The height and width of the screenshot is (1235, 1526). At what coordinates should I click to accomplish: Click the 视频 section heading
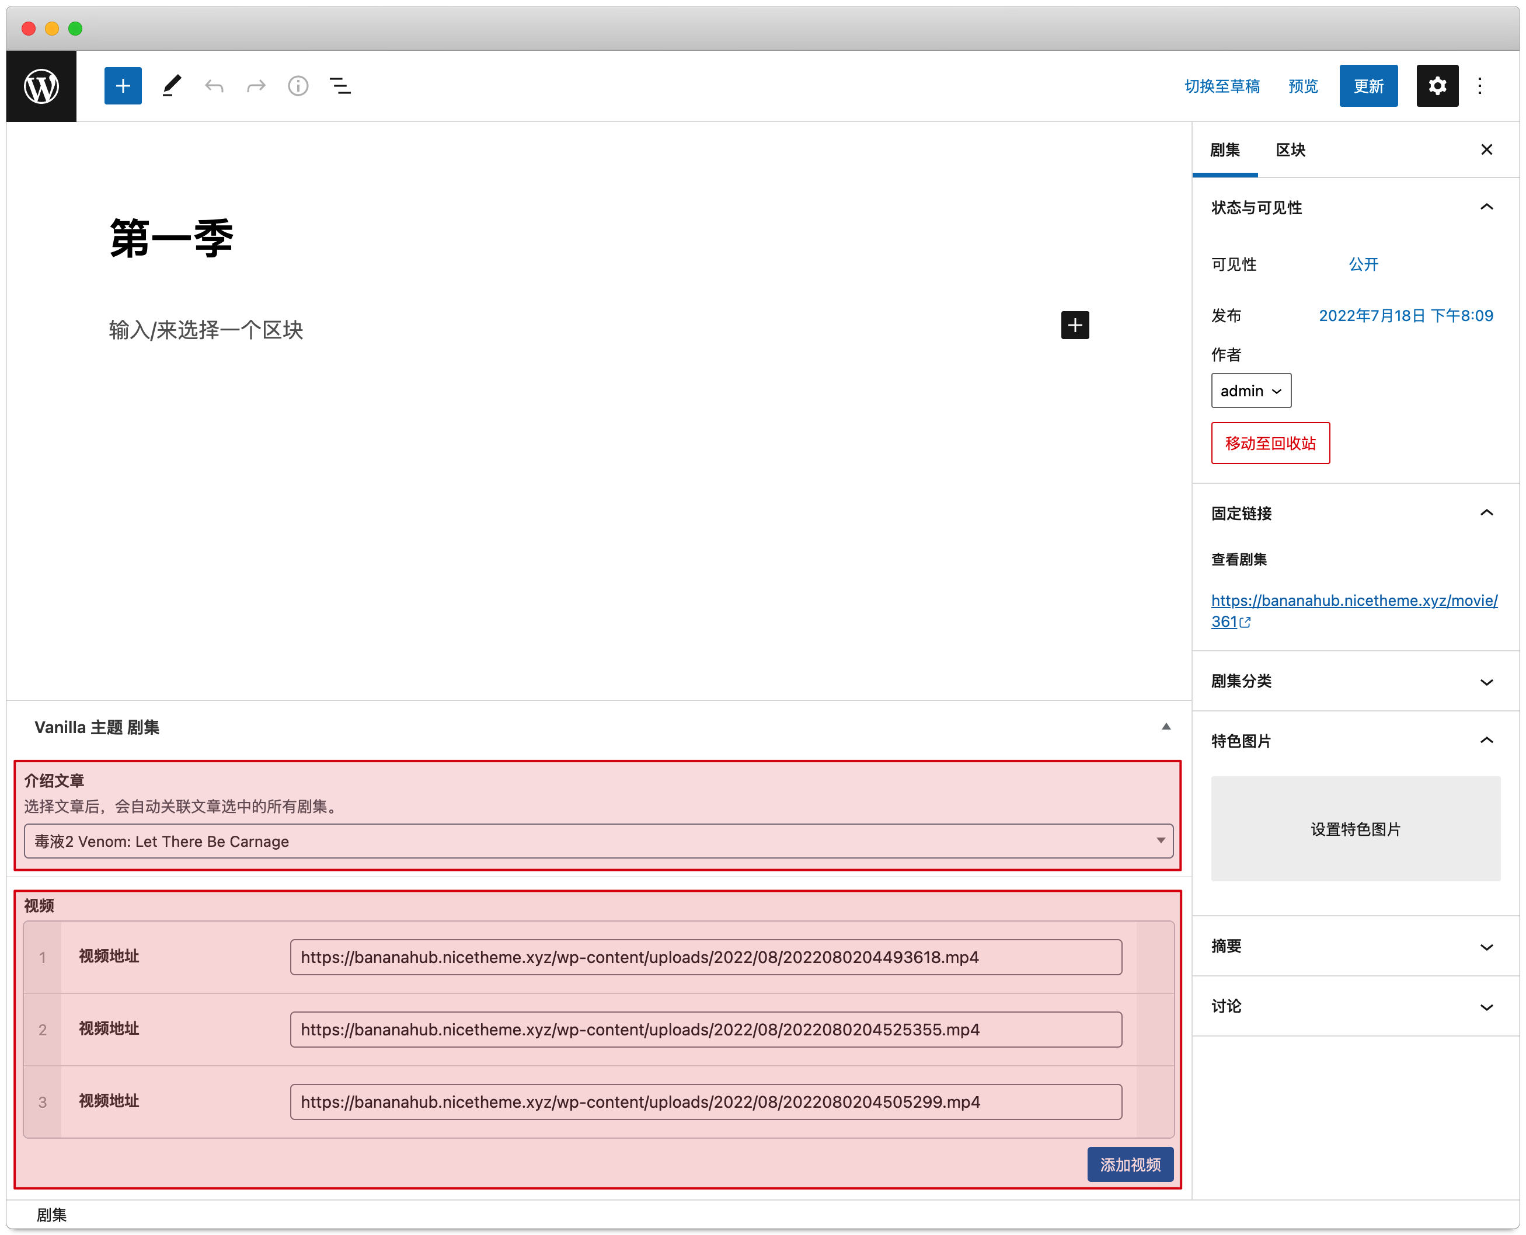pyautogui.click(x=39, y=906)
